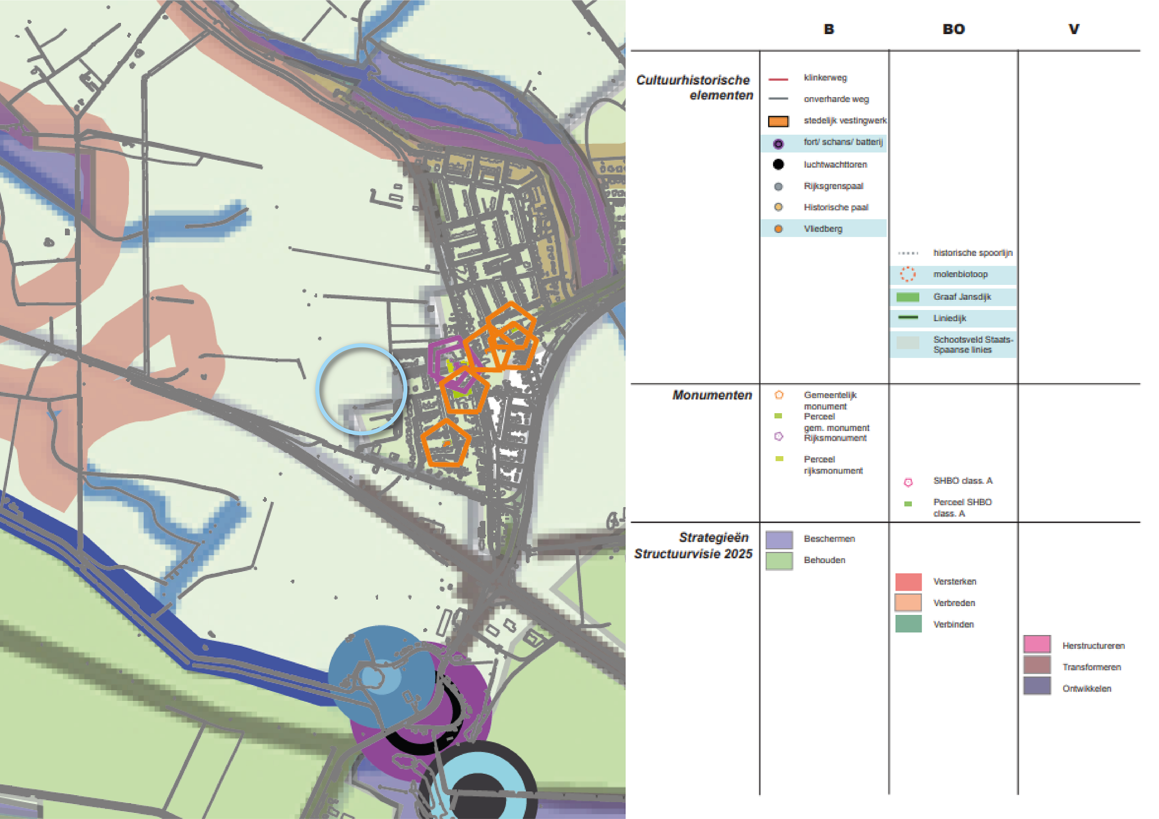1159x819 pixels.
Task: Click the 'Liniedijk' legend label
Action: 950,318
